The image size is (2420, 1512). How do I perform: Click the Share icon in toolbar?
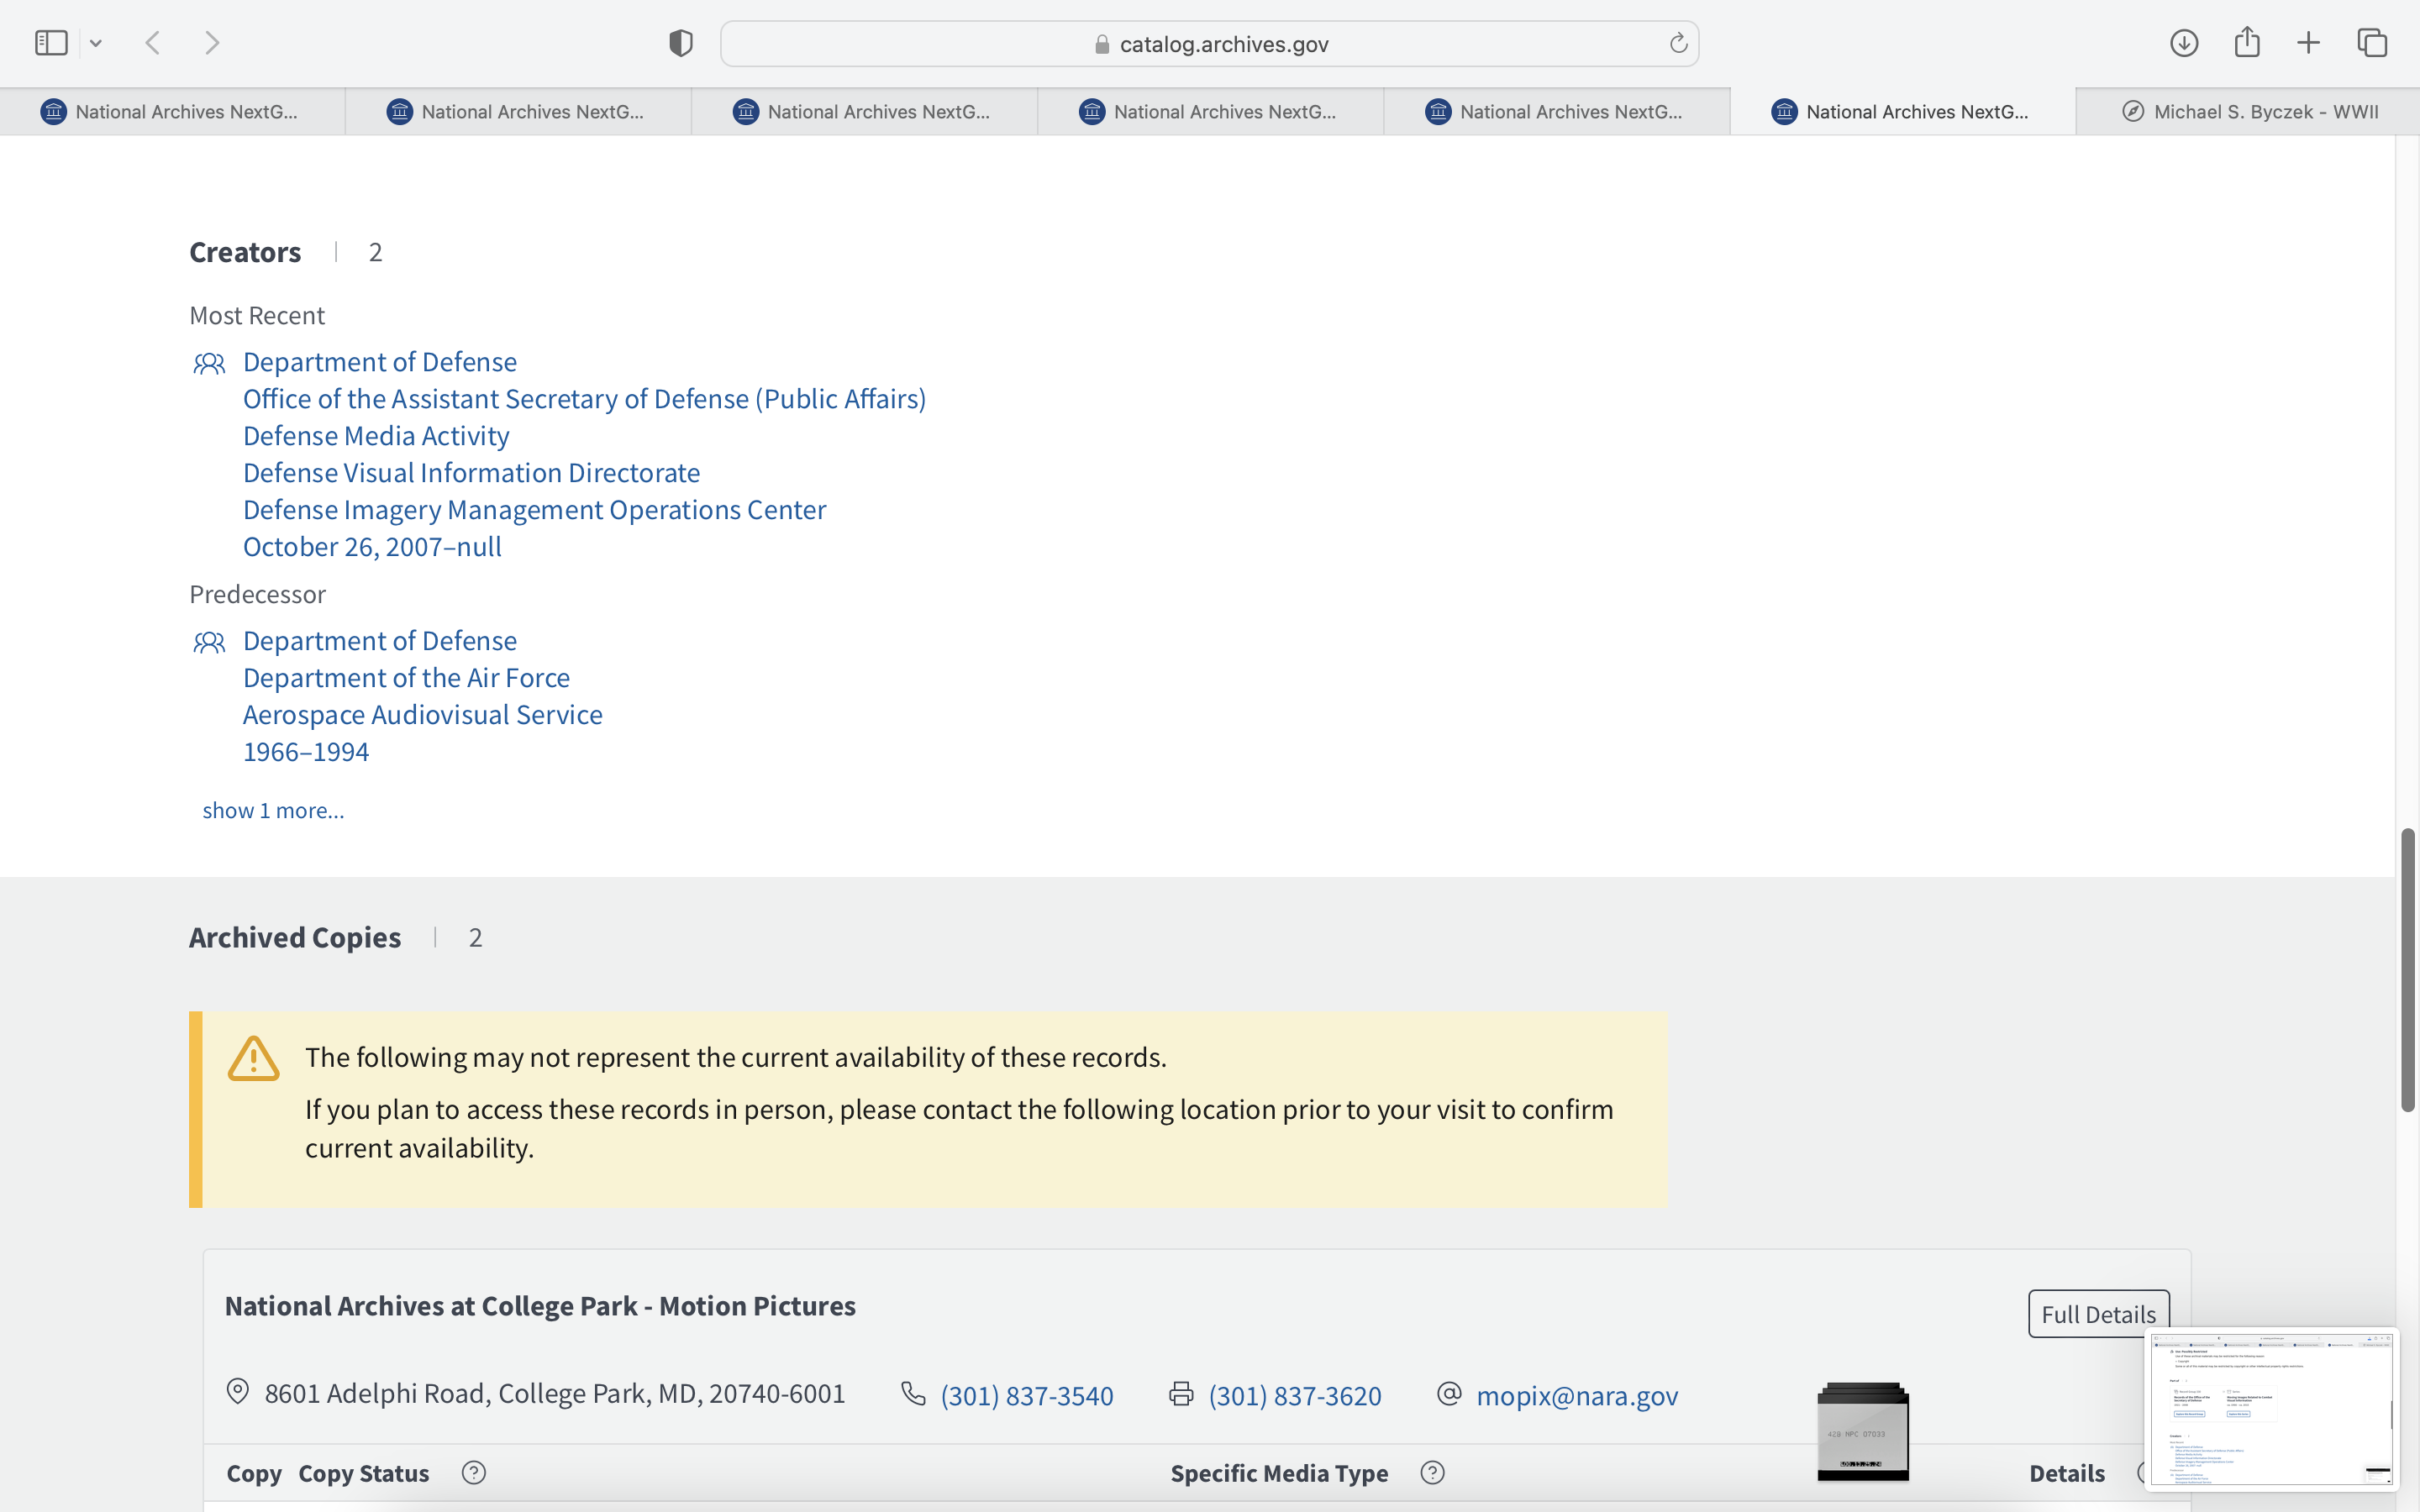pyautogui.click(x=2247, y=43)
